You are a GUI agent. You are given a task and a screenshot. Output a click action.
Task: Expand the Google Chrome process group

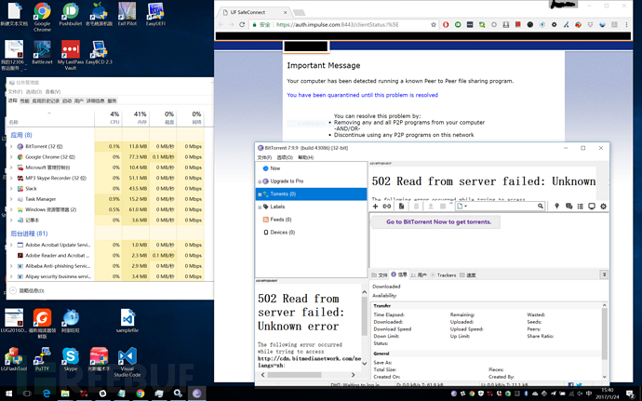click(11, 157)
